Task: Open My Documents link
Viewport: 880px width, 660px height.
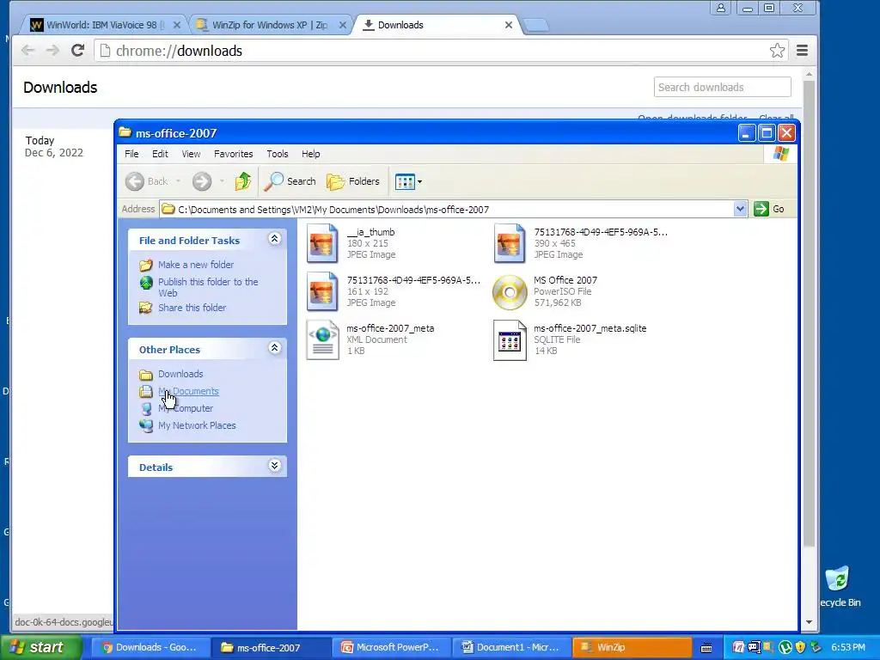Action: 188,391
